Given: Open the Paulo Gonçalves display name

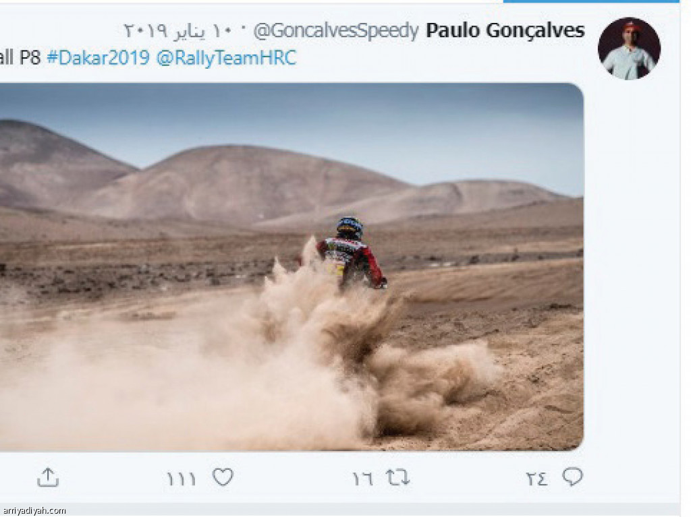Looking at the screenshot, I should pyautogui.click(x=505, y=30).
